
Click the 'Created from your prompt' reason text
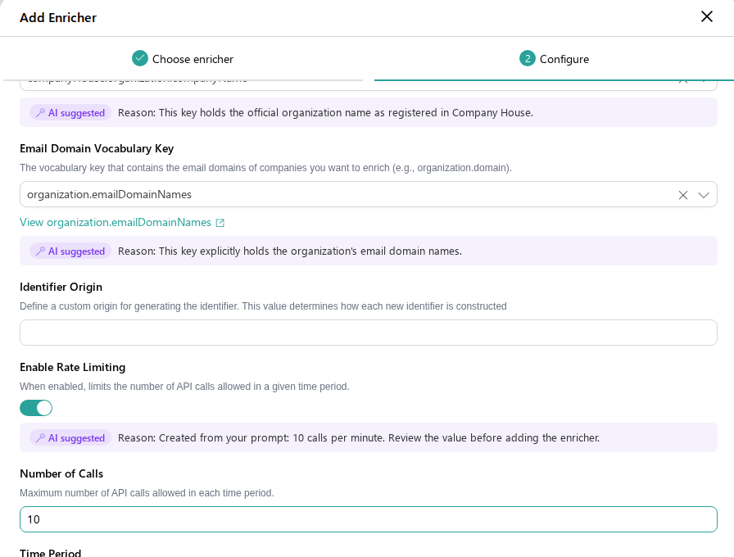pos(359,438)
